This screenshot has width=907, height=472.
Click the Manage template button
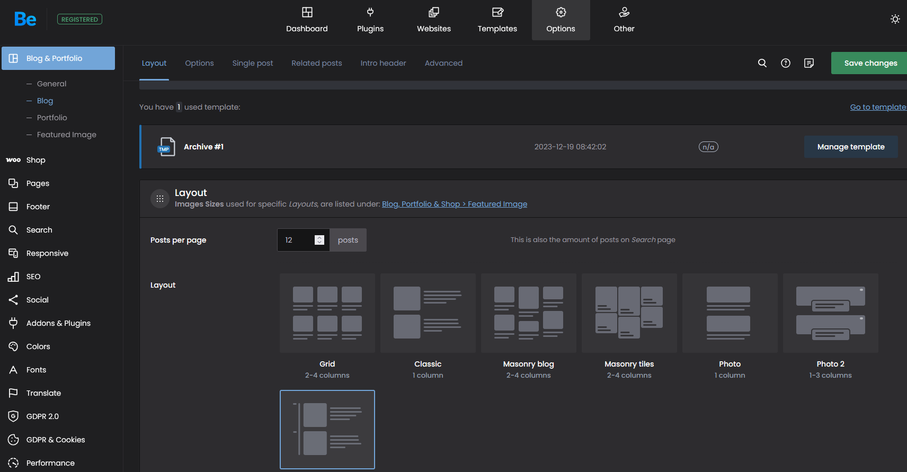point(850,147)
